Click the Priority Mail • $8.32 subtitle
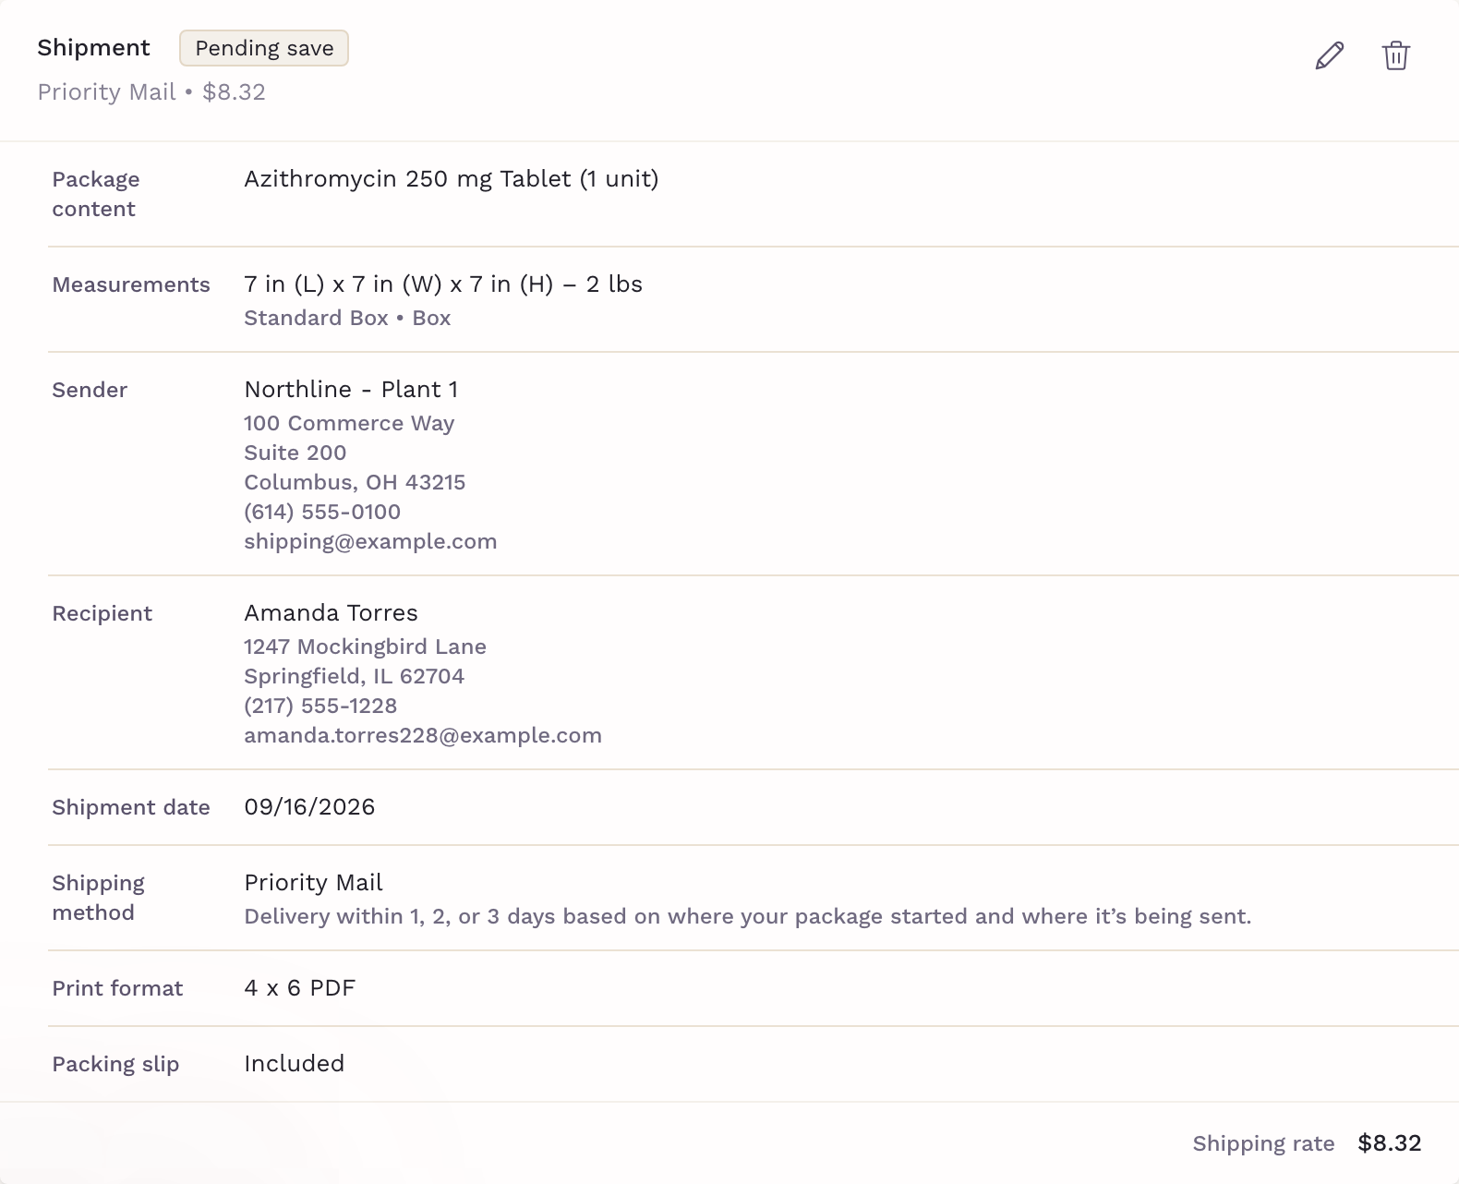 pos(151,92)
